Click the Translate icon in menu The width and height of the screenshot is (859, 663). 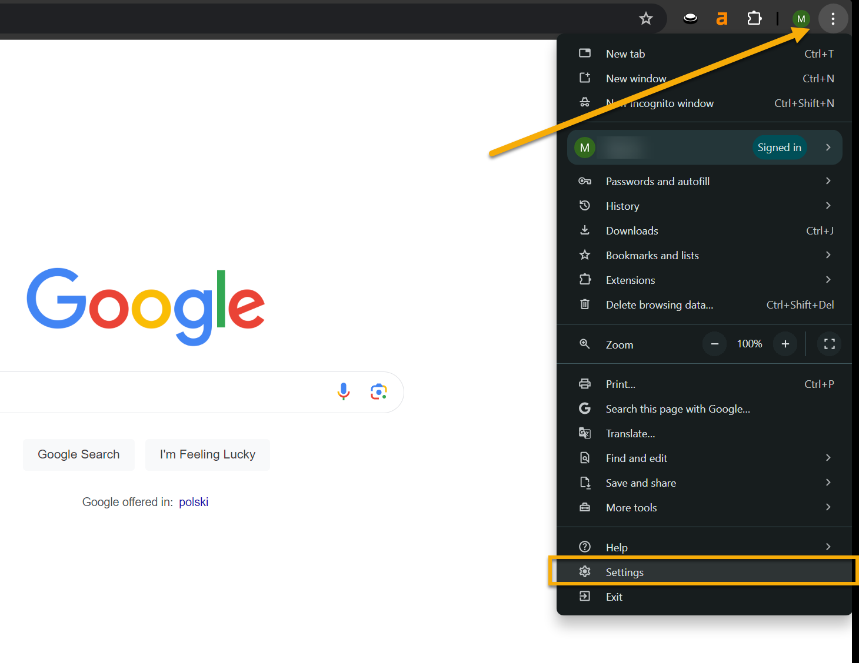coord(585,433)
